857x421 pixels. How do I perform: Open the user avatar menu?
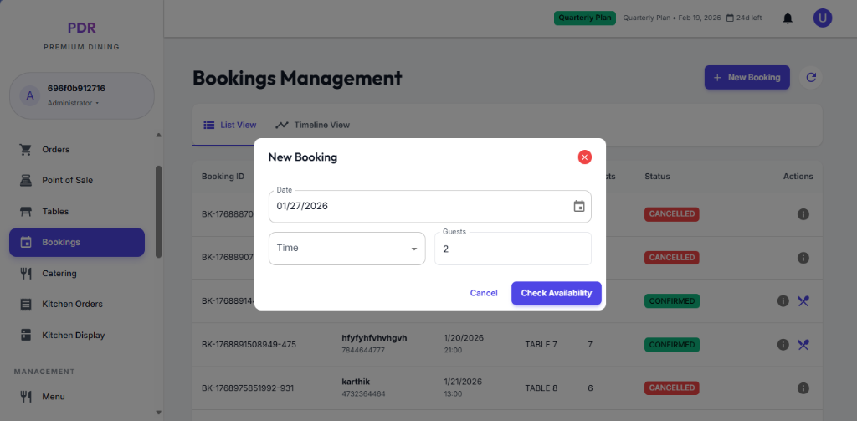(x=823, y=18)
